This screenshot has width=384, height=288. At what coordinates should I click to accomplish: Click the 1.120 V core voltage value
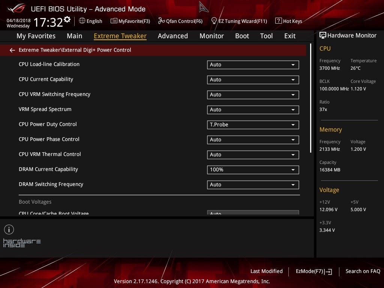(358, 88)
